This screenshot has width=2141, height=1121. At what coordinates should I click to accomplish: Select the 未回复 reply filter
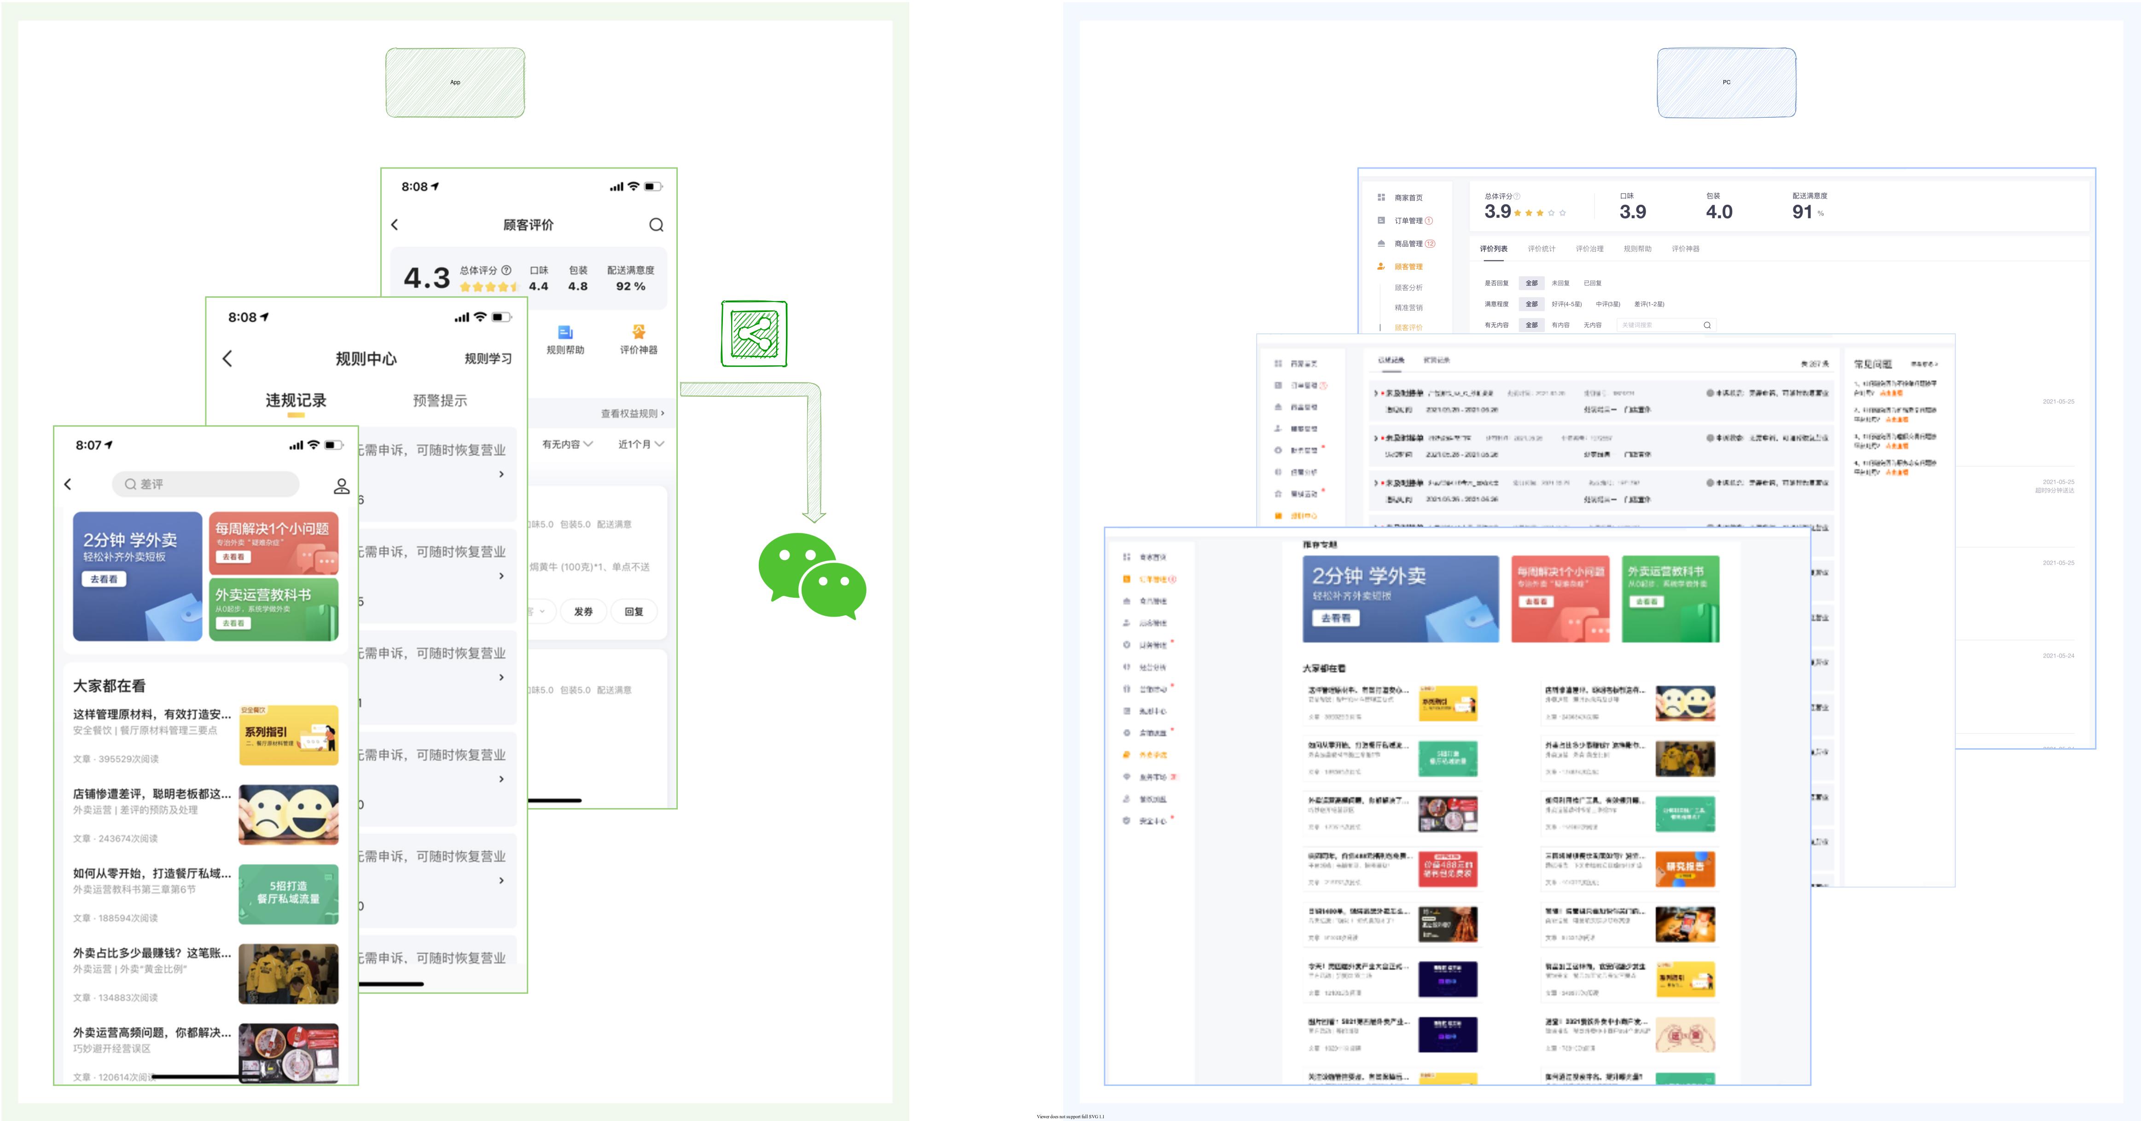coord(1560,283)
